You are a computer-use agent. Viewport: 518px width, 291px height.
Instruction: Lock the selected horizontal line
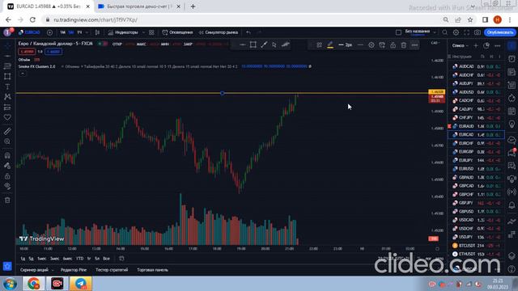[x=393, y=45]
